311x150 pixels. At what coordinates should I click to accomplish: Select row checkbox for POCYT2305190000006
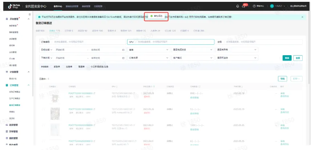point(43,109)
